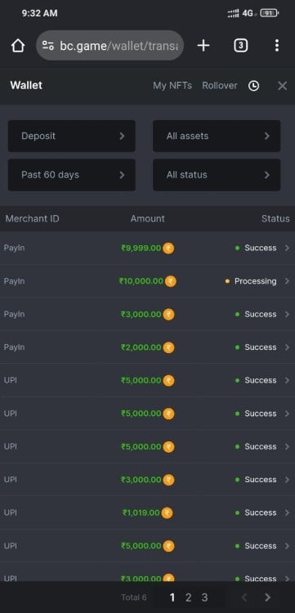
Task: Open the tab switcher showing 3 tabs
Action: point(241,46)
